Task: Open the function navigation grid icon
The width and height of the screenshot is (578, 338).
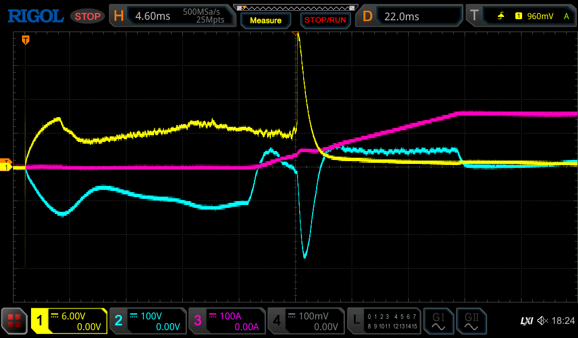Action: coord(15,321)
